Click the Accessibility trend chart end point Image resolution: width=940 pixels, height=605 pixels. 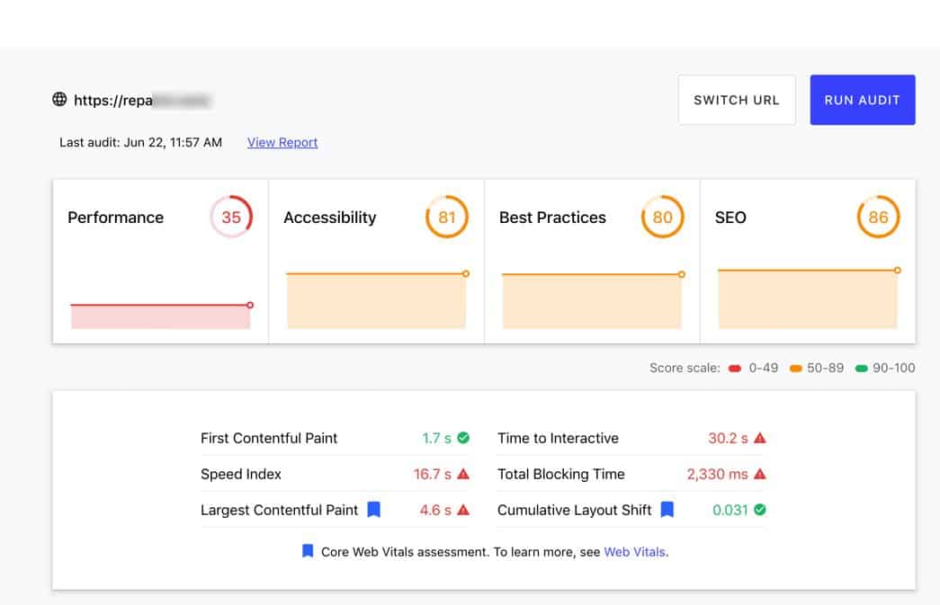[466, 274]
